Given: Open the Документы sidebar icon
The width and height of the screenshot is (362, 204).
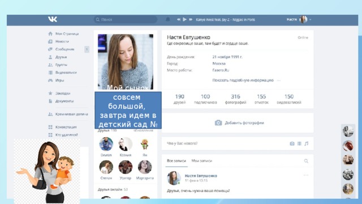Looking at the screenshot, I should (x=50, y=101).
